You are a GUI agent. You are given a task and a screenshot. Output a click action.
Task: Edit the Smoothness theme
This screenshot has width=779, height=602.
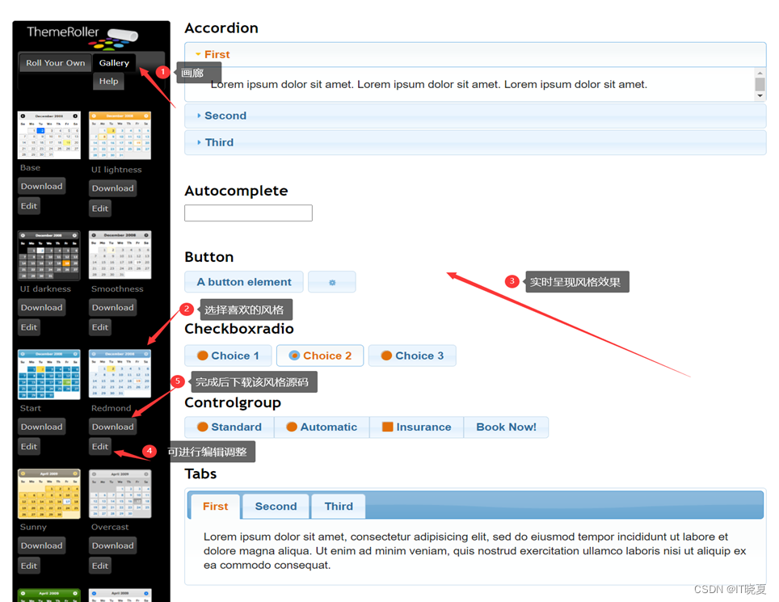click(100, 327)
